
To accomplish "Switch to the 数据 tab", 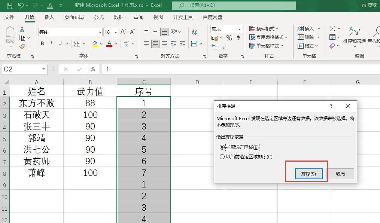I will pyautogui.click(x=119, y=17).
